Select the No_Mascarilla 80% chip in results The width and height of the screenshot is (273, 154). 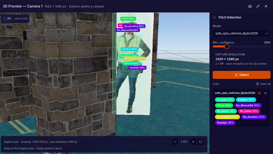[248, 105]
